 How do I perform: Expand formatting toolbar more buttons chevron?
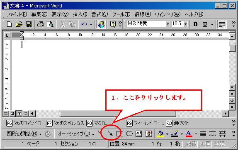(x=233, y=24)
